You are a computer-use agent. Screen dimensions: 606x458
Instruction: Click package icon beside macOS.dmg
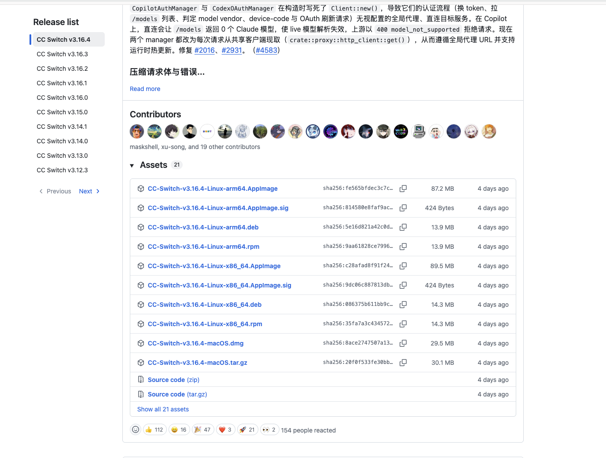pos(141,343)
